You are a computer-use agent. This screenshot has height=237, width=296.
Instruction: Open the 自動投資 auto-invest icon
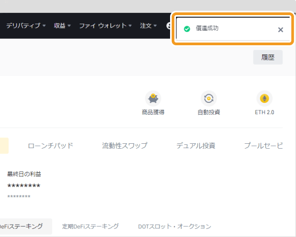(209, 98)
